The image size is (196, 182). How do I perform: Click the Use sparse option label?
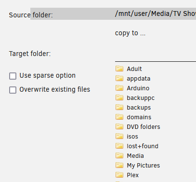click(47, 75)
